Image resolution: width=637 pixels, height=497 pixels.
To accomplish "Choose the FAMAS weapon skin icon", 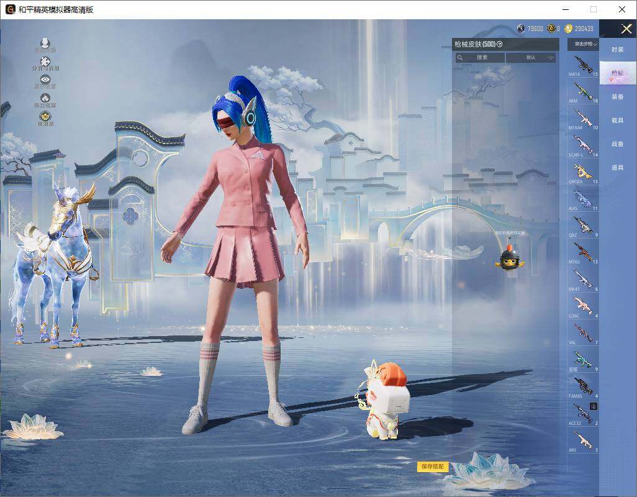I will click(x=583, y=387).
